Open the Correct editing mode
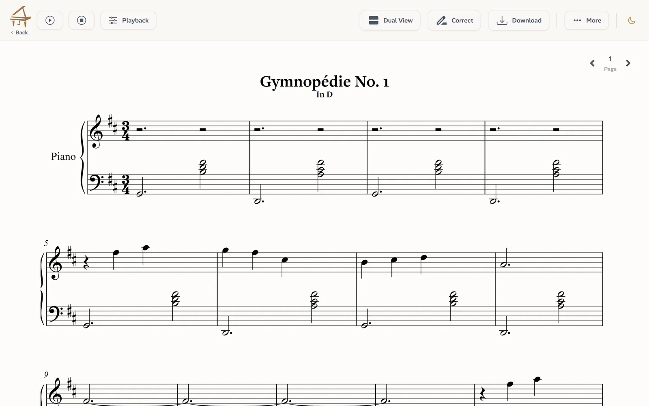649x406 pixels. [x=454, y=20]
